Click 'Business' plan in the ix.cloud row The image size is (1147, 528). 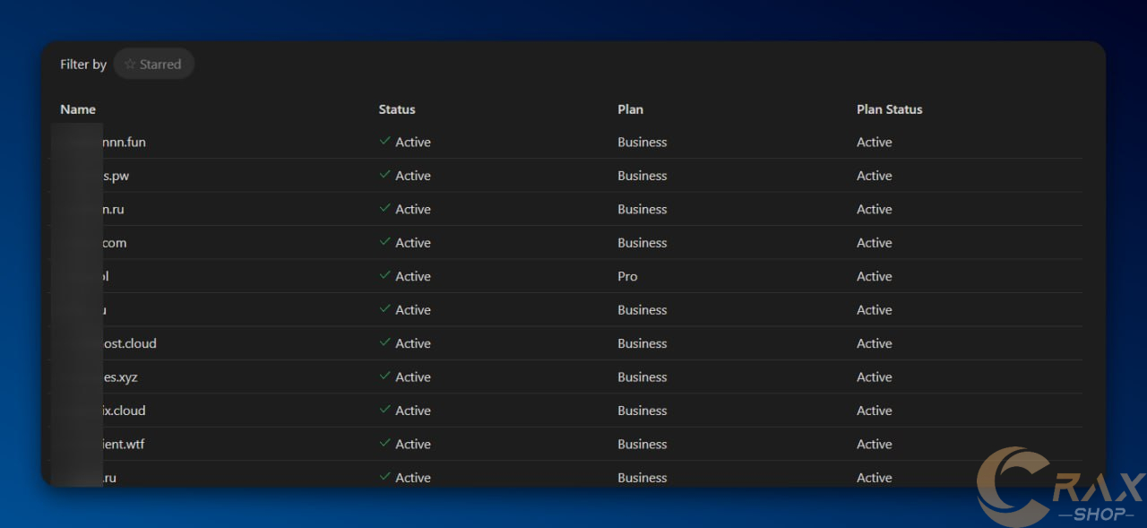click(x=642, y=411)
